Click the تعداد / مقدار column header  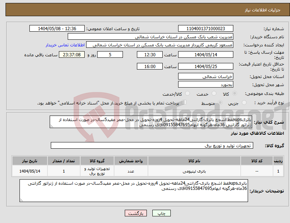[x=64, y=161]
